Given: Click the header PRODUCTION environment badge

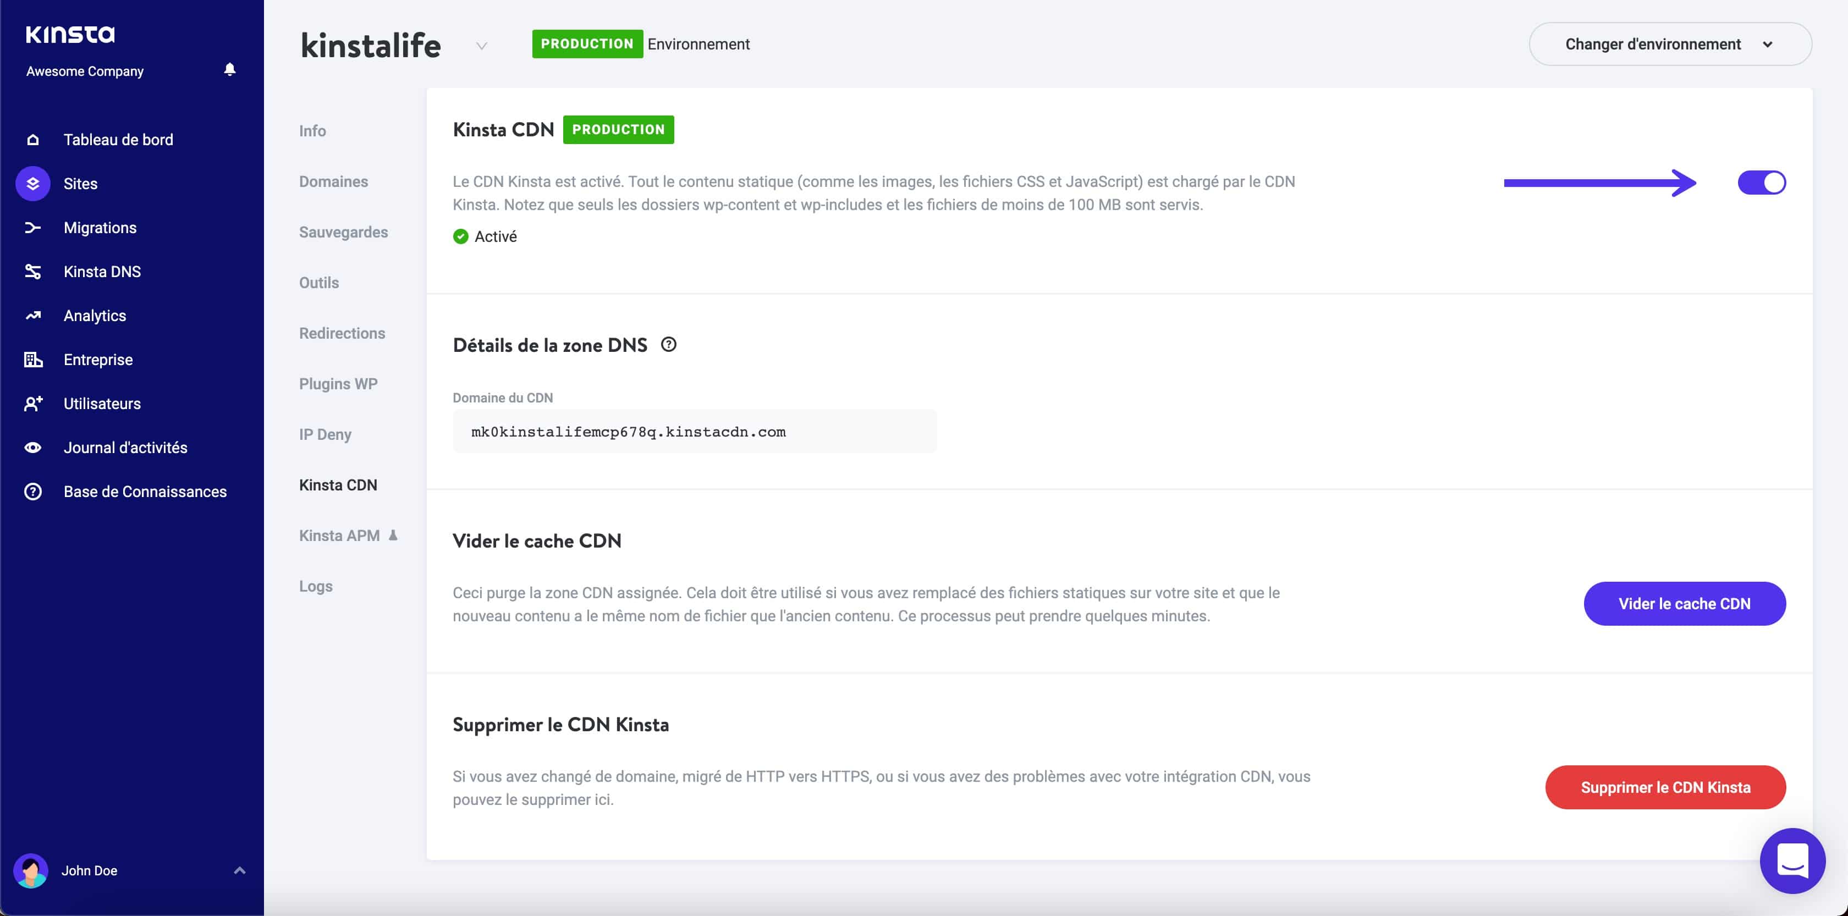Looking at the screenshot, I should [587, 45].
